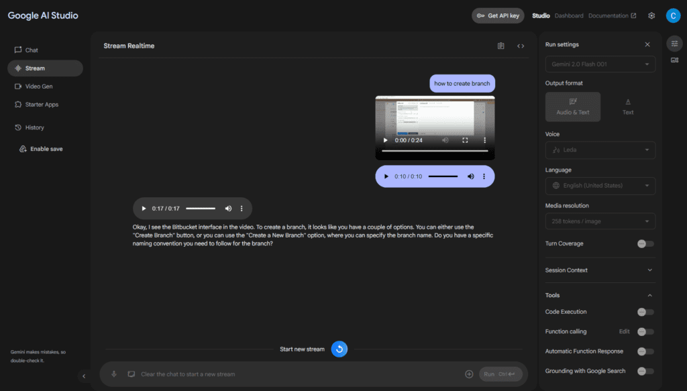Click the chat input field

(300, 374)
